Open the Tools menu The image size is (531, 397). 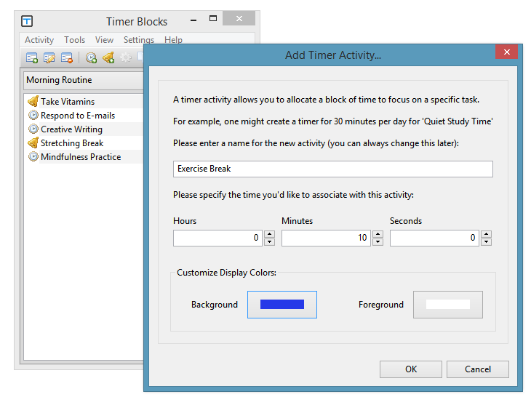coord(74,40)
